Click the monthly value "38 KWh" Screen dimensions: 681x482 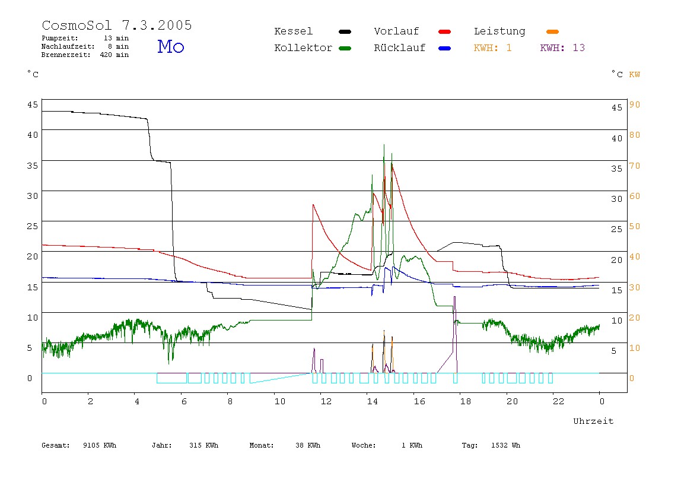tap(308, 445)
